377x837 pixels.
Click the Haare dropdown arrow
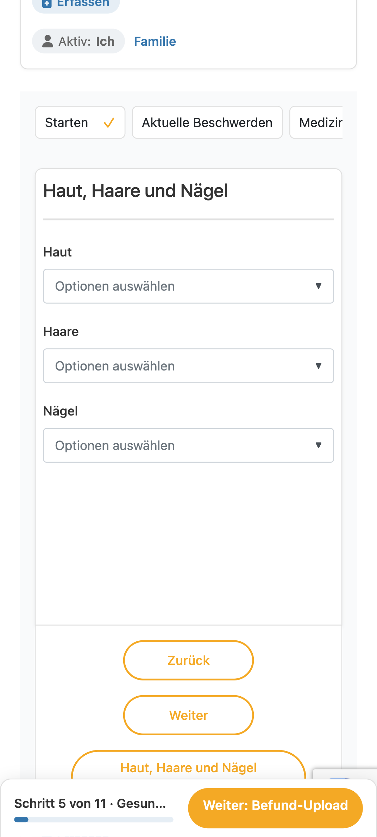(319, 366)
